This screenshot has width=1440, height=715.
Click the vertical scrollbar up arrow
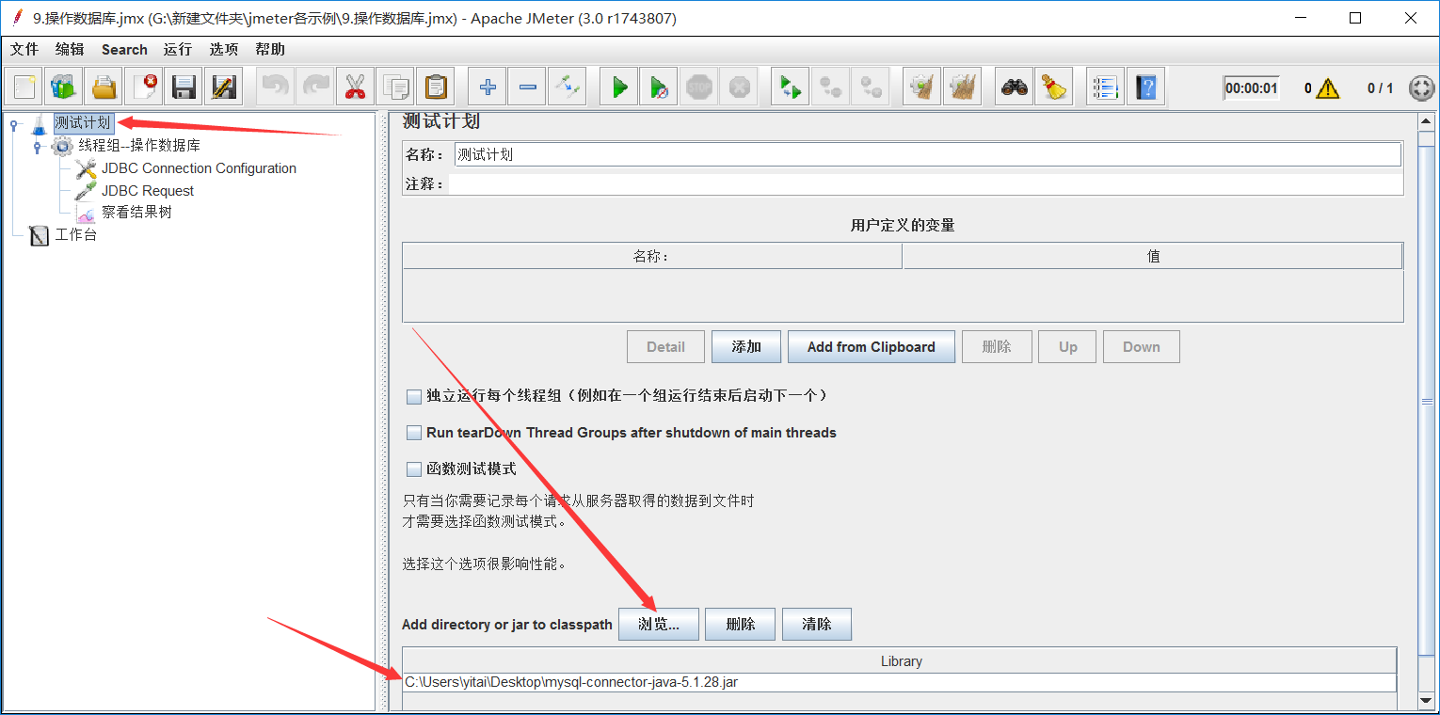(x=1428, y=120)
